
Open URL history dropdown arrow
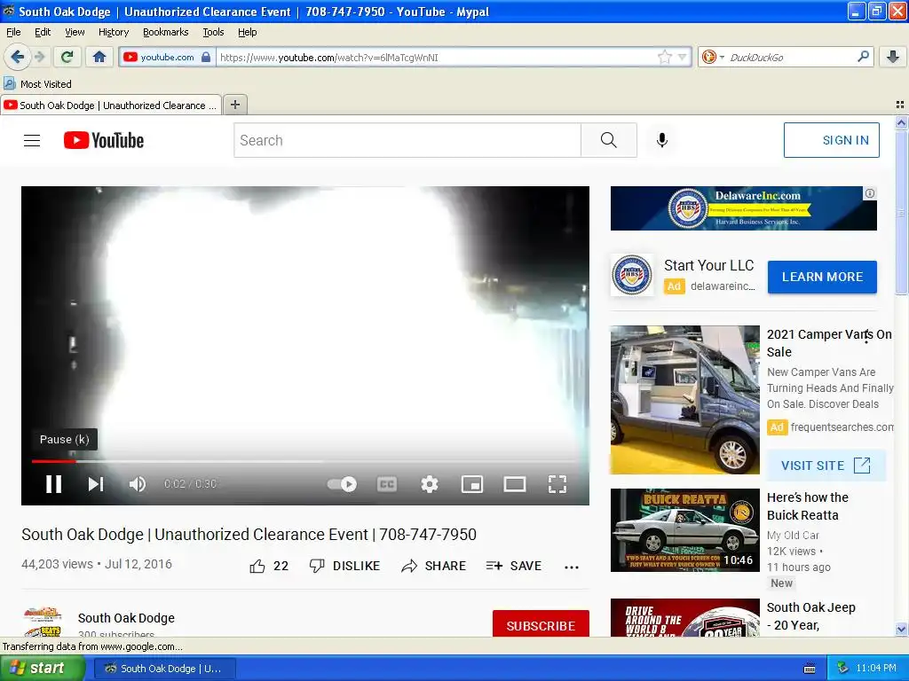click(x=683, y=57)
